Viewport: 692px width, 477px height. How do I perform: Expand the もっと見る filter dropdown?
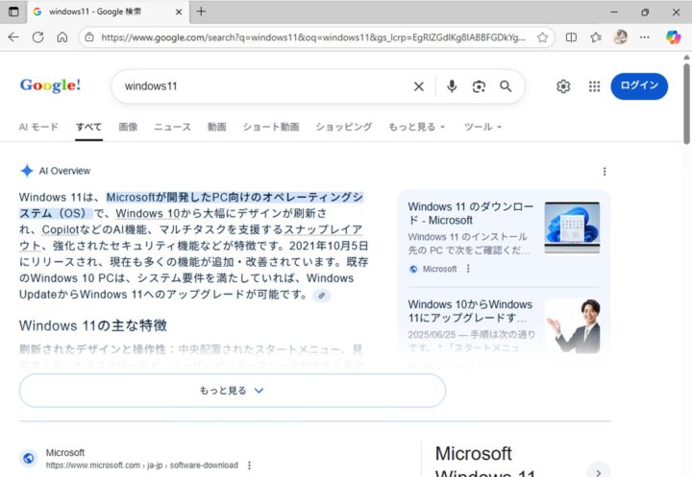[416, 127]
